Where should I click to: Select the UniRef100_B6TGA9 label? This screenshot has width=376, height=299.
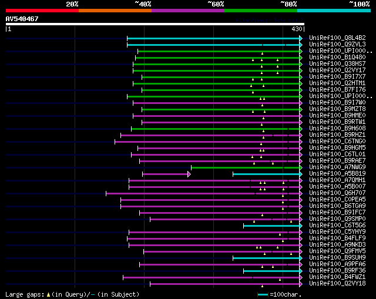click(337, 206)
